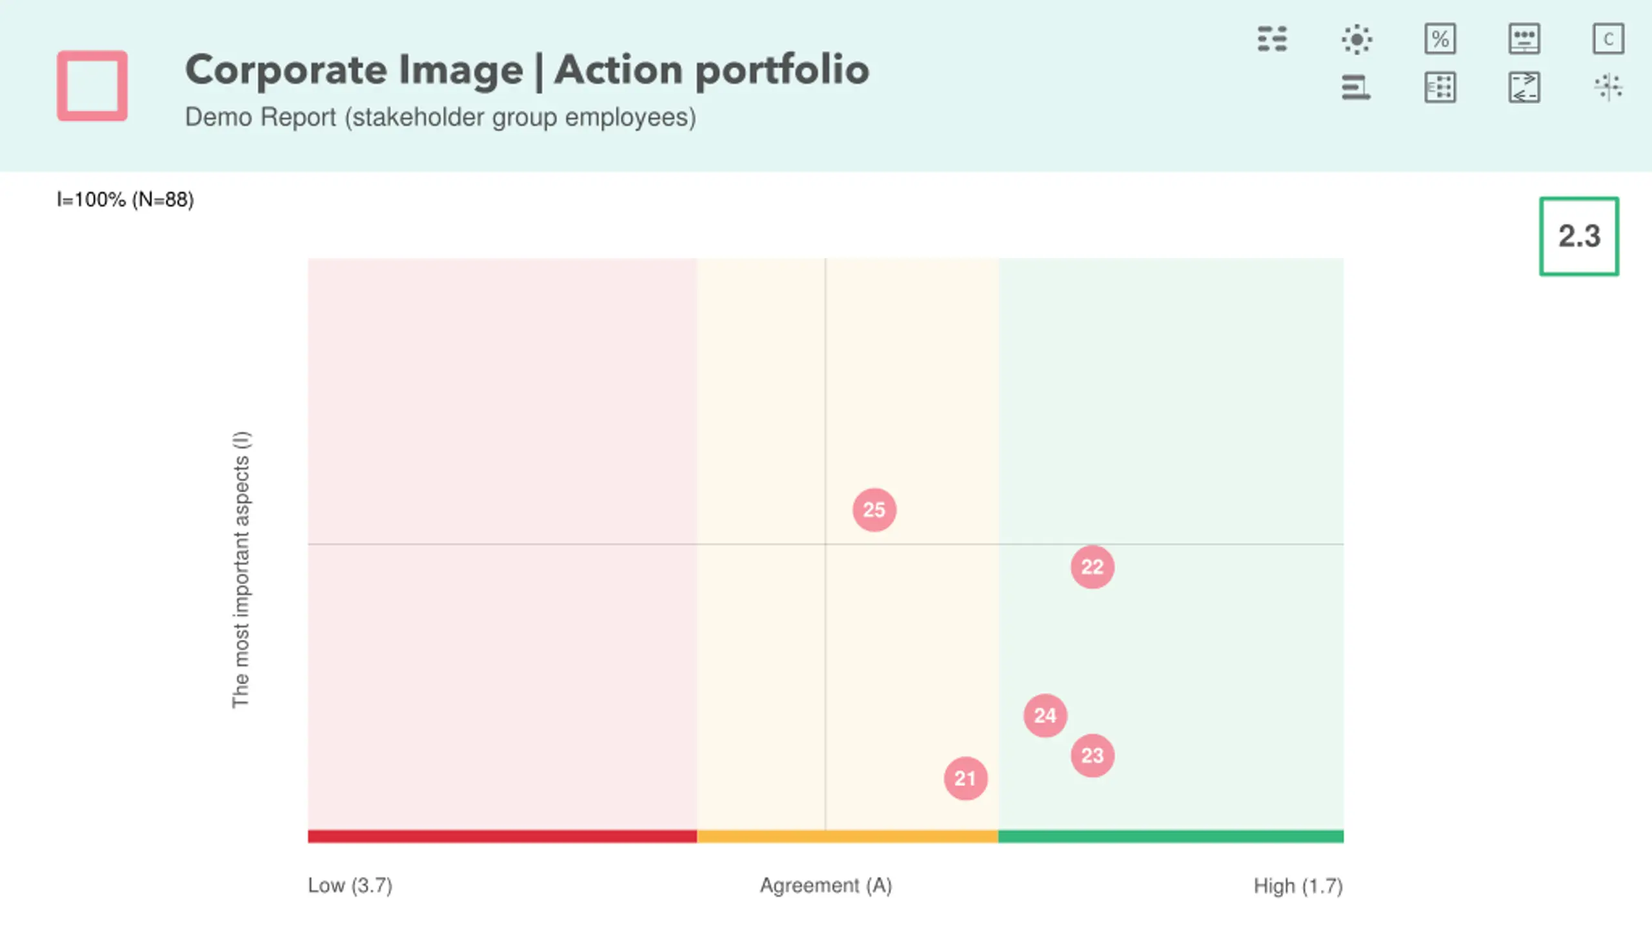Click the green high-agreement bar segment
The image size is (1652, 929).
tap(1171, 837)
